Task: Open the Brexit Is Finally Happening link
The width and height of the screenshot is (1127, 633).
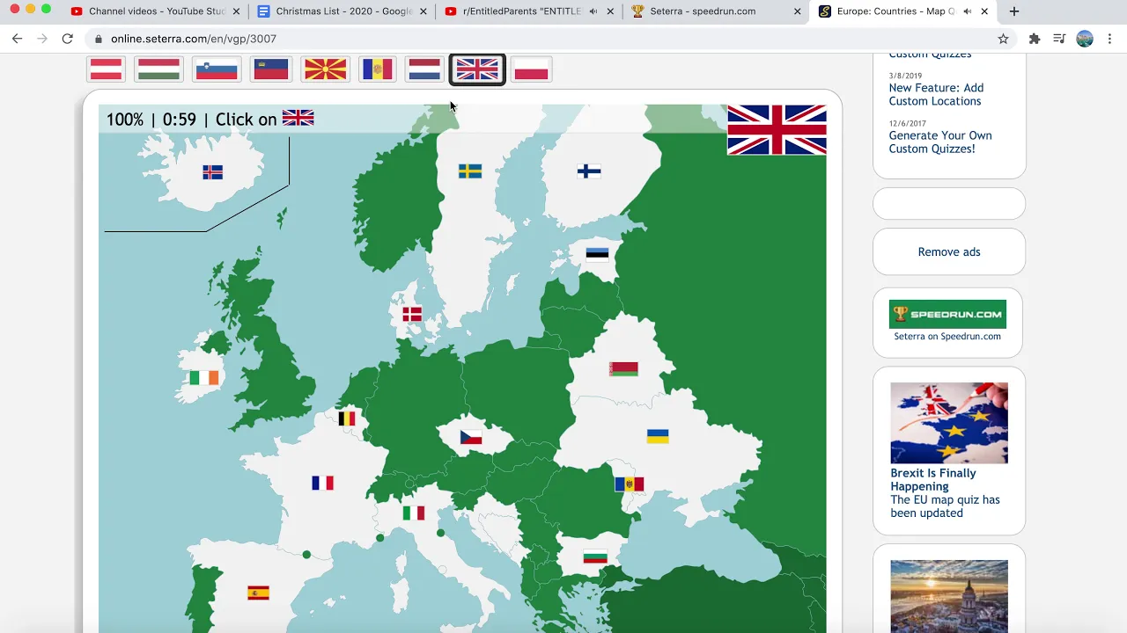Action: click(933, 479)
